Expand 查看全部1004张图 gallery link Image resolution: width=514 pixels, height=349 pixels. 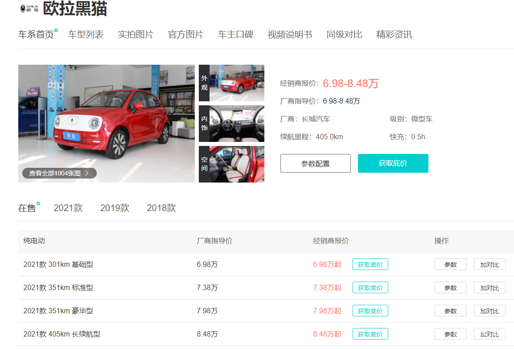[59, 173]
